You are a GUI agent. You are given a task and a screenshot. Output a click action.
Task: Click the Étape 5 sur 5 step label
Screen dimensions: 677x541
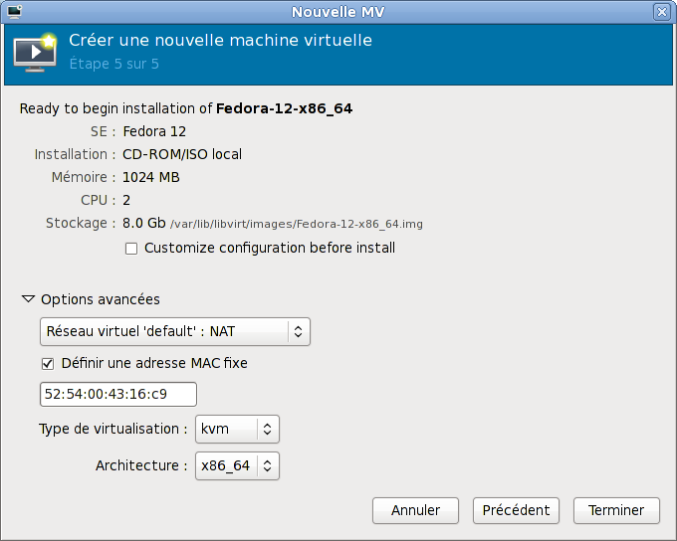pyautogui.click(x=113, y=65)
